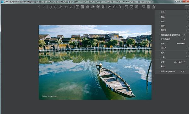Viewport: 189px width, 114px height.
Task: Expand the 导航 submenu
Action: (x=172, y=17)
